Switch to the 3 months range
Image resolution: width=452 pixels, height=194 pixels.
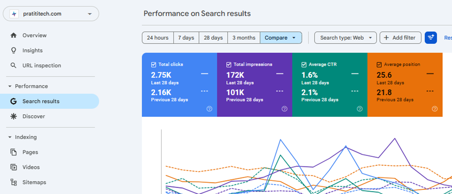pyautogui.click(x=244, y=38)
